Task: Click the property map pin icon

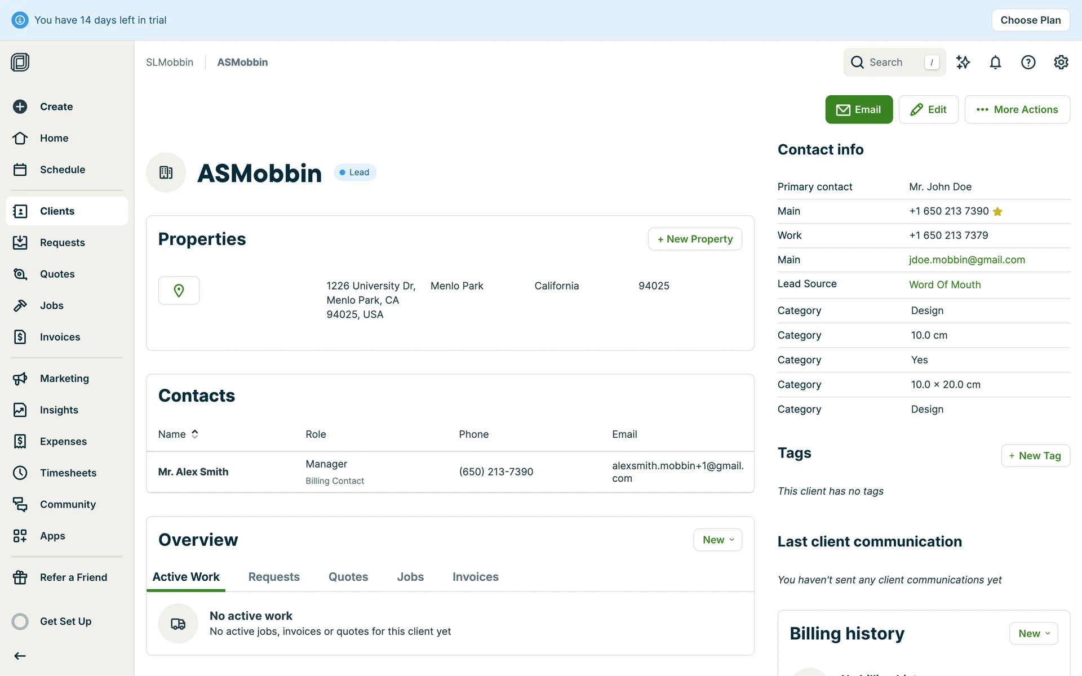Action: [x=179, y=291]
